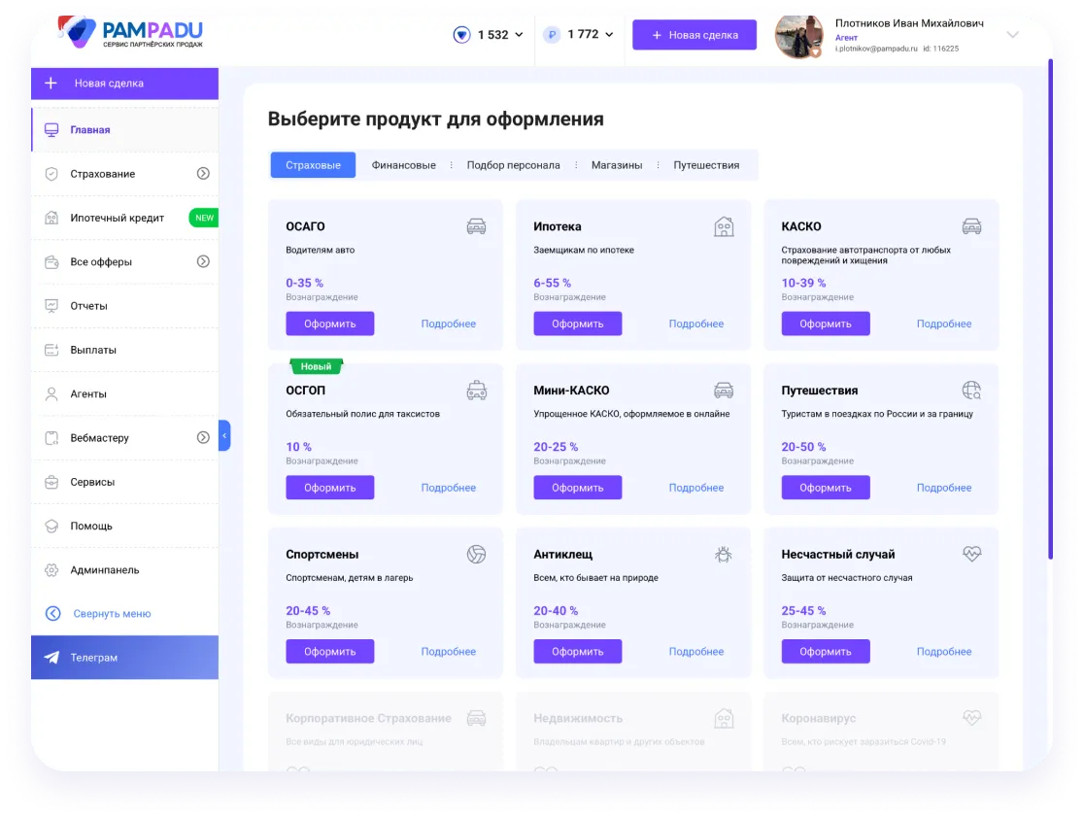The image size is (1084, 818).
Task: Select the Путешествия category tab
Action: 706,165
